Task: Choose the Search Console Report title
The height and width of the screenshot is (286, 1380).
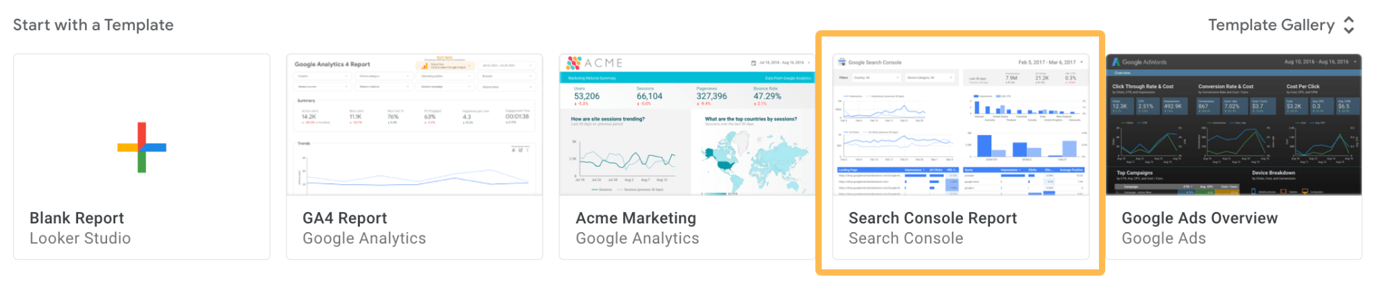Action: [933, 218]
